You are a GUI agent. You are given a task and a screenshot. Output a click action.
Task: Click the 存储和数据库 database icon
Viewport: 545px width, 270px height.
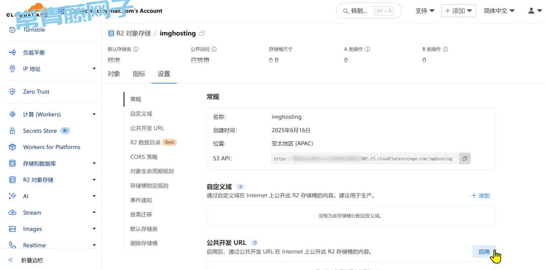point(12,163)
